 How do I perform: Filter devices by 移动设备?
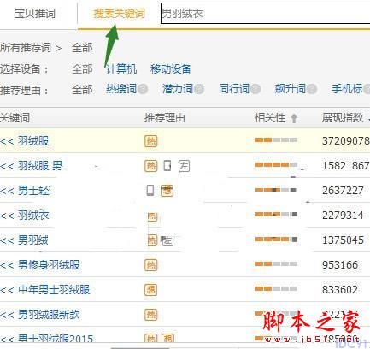pyautogui.click(x=171, y=68)
